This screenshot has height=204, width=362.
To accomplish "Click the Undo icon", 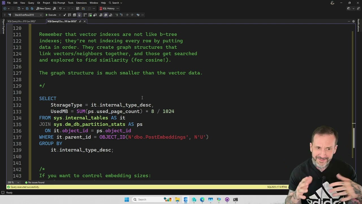I will coord(60,8).
